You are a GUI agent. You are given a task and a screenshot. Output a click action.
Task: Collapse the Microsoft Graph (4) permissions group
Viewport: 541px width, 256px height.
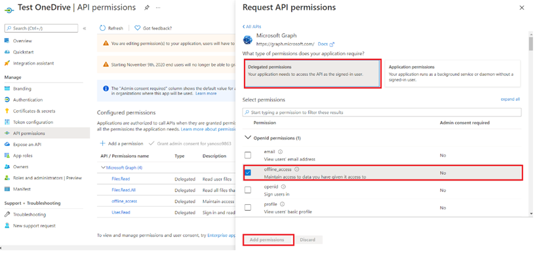pos(103,168)
